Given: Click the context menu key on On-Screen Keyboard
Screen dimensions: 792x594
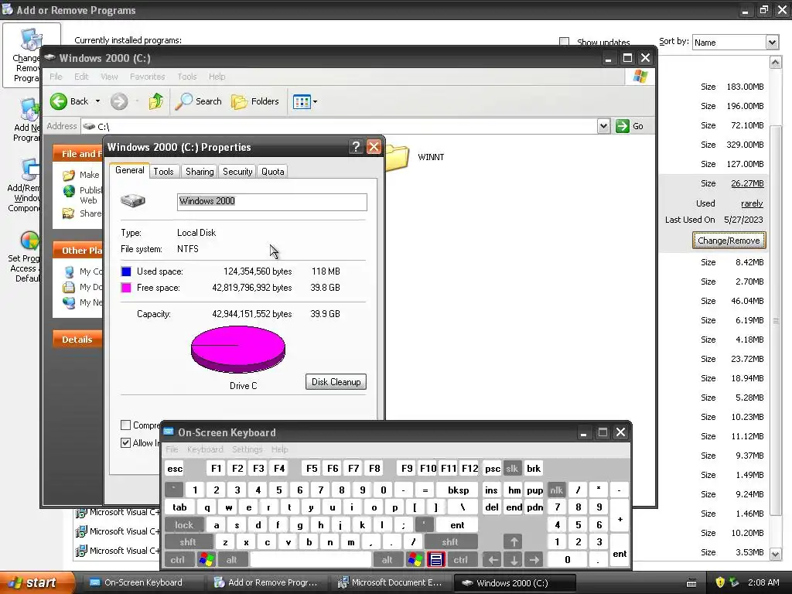Looking at the screenshot, I should (436, 560).
